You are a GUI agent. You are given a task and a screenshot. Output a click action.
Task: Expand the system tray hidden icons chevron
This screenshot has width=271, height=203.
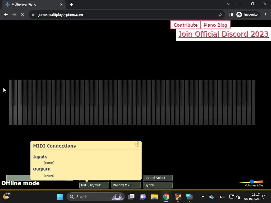(x=203, y=197)
